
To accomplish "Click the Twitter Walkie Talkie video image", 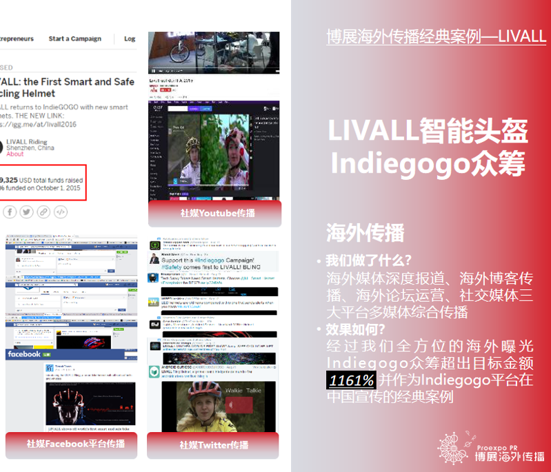I will pos(219,407).
